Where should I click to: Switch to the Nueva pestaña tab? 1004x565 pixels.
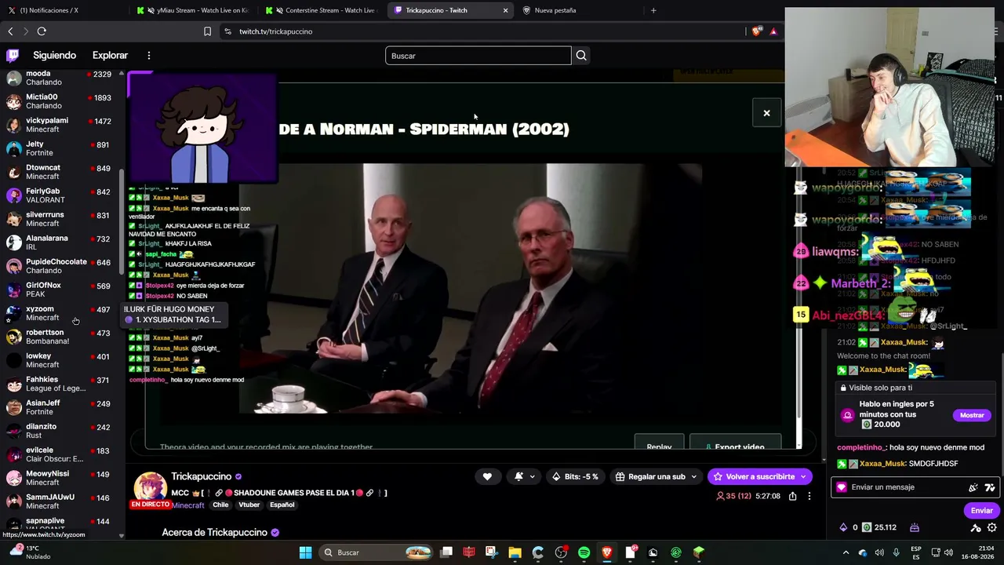[x=555, y=10]
